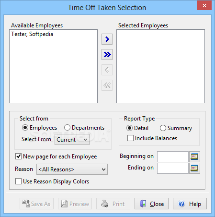
Task: Open the Select From Current dropdown
Action: point(72,140)
